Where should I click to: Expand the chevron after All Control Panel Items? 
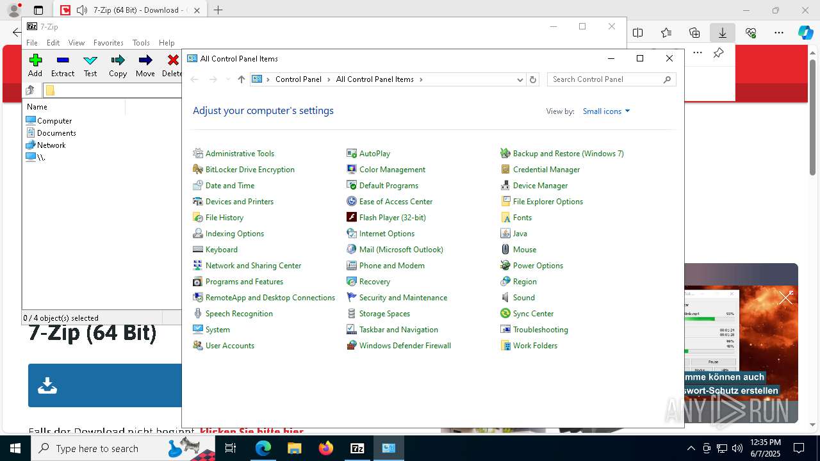[x=421, y=79]
